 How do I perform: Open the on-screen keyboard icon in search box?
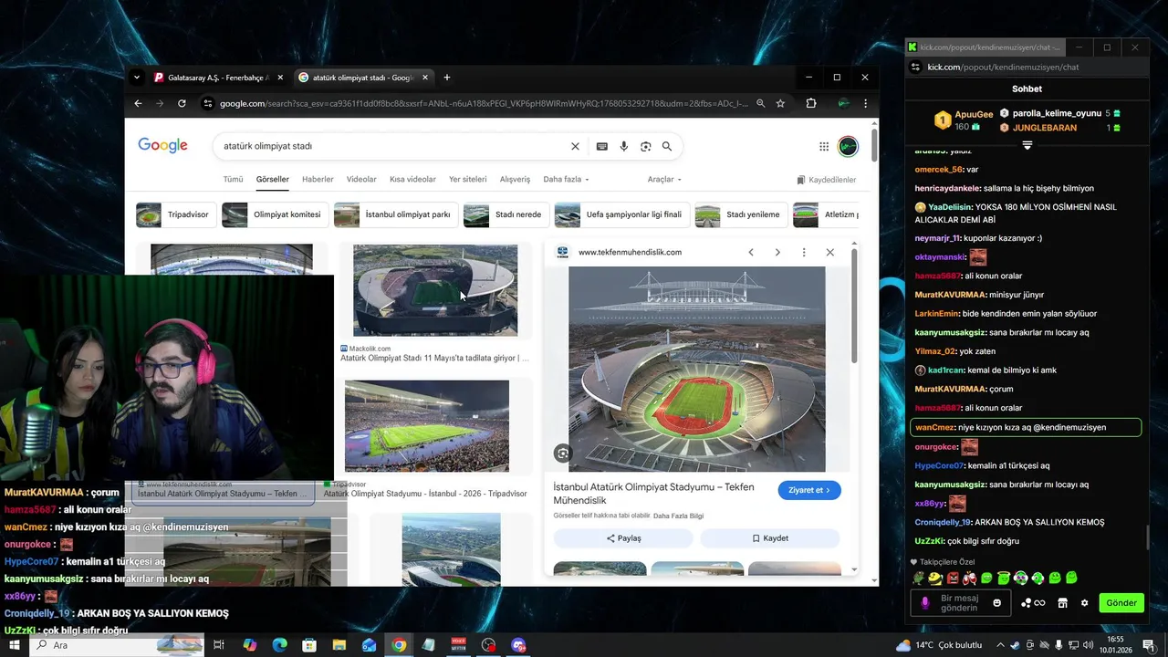tap(602, 146)
